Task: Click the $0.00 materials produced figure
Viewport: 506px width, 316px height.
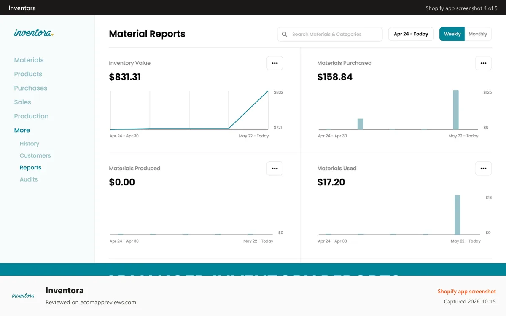Action: pyautogui.click(x=122, y=182)
